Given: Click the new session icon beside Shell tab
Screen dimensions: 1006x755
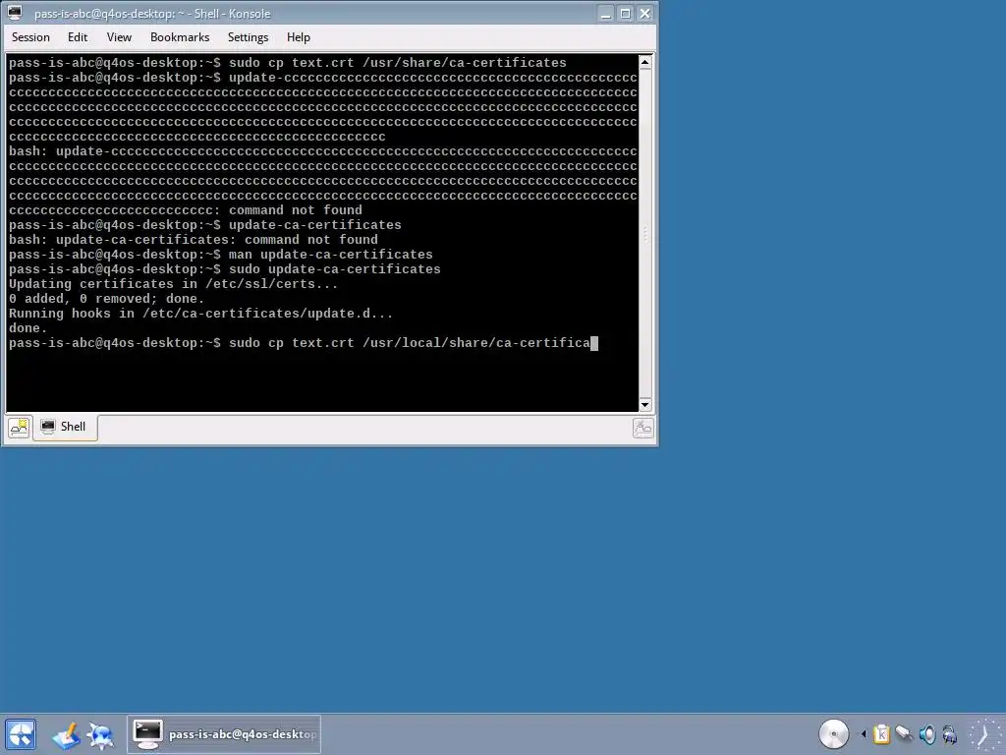Looking at the screenshot, I should [19, 428].
